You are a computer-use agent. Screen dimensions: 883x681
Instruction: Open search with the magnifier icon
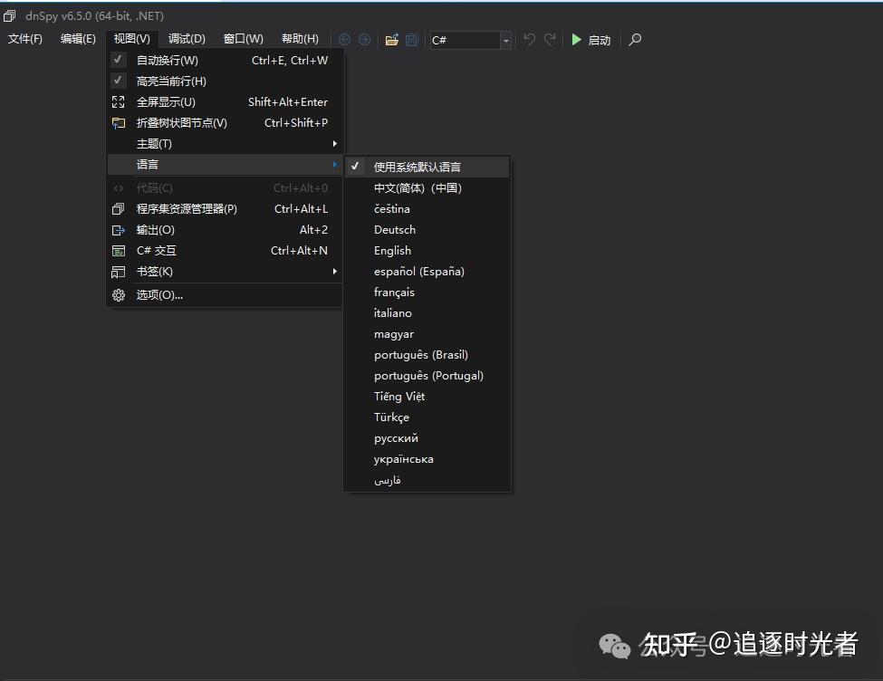click(x=635, y=40)
